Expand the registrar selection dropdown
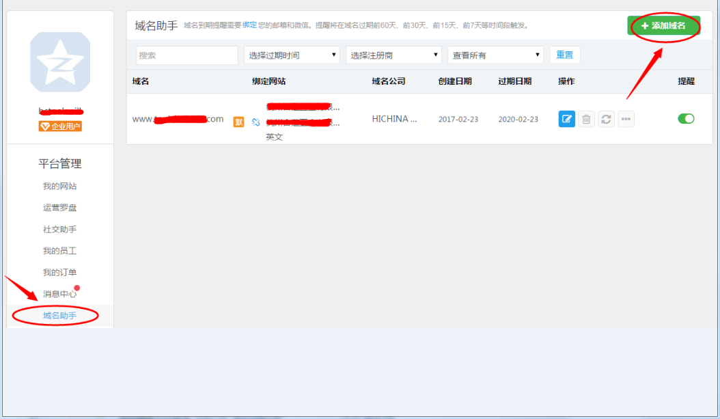Screen dimensions: 720x419 pos(393,55)
